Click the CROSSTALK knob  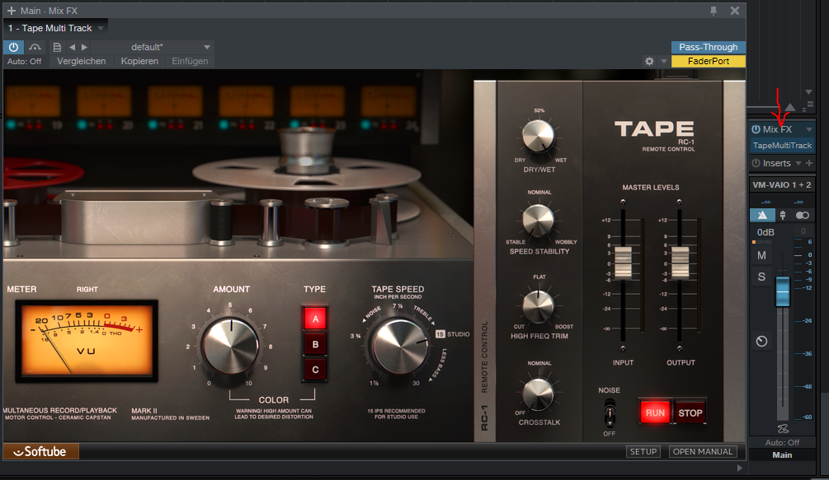(538, 394)
